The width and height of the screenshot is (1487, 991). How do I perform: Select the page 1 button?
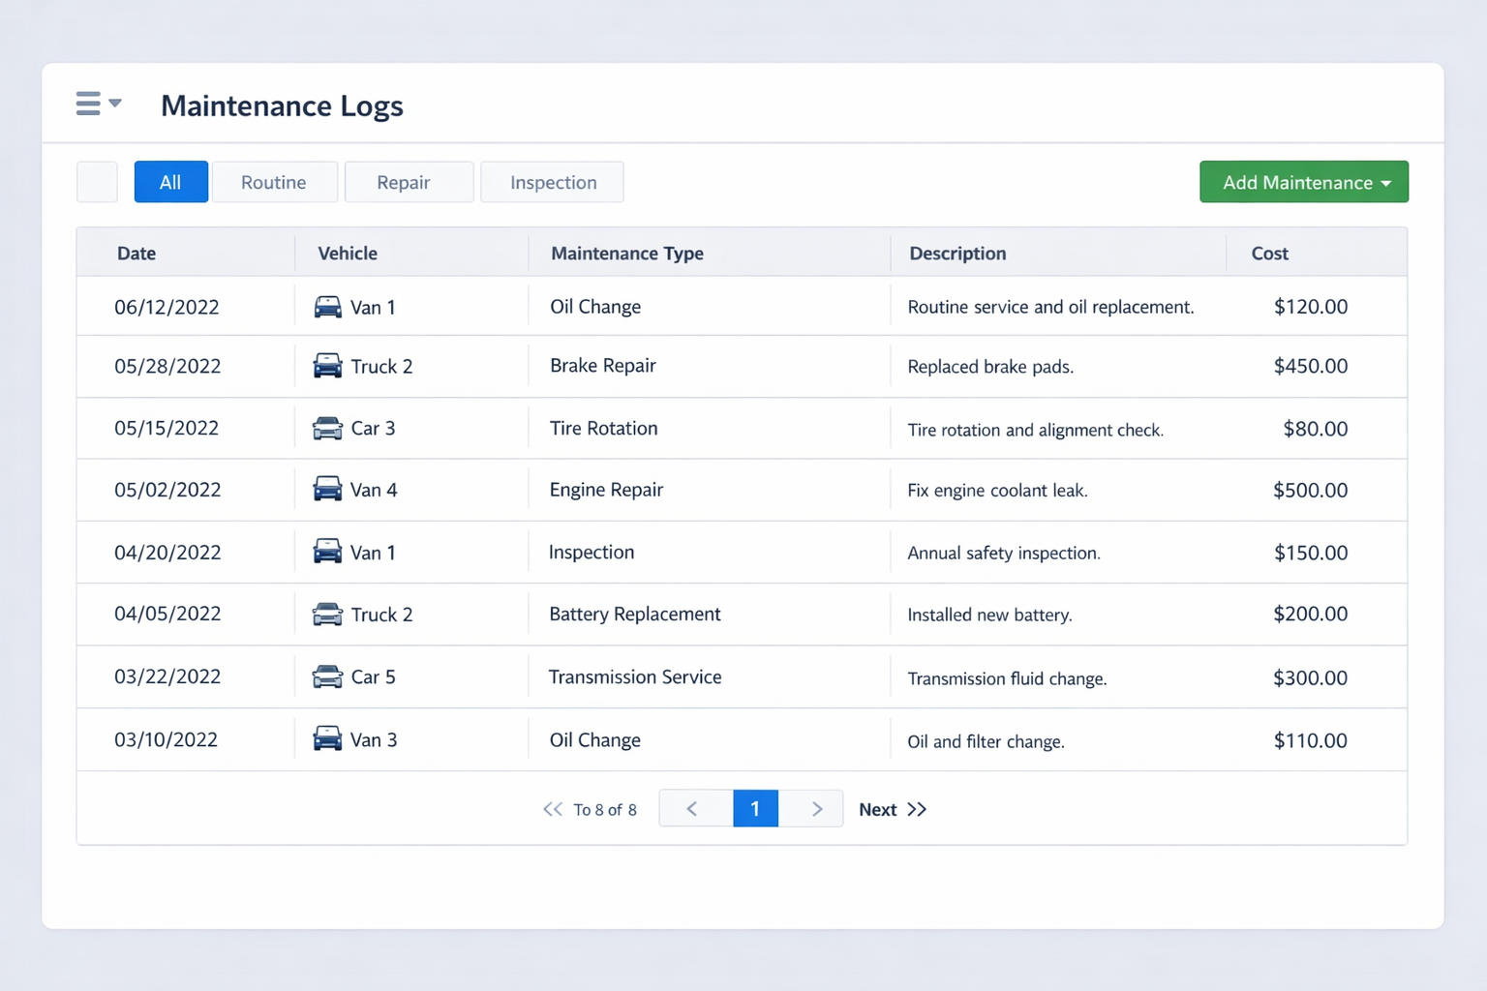[x=755, y=808]
